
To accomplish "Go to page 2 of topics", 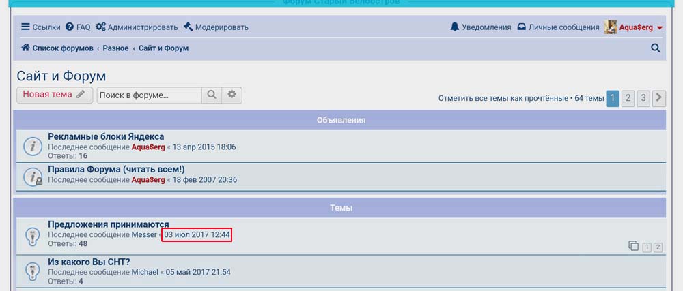I will click(x=628, y=98).
